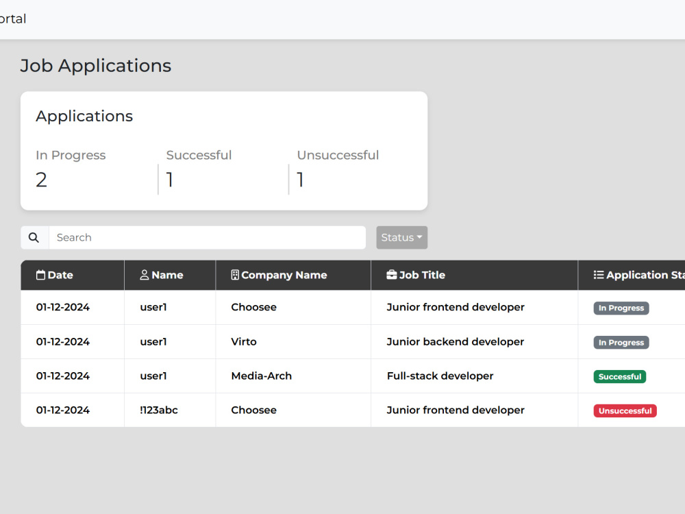Click the Applications card heading
Viewport: 685px width, 514px height.
click(84, 117)
